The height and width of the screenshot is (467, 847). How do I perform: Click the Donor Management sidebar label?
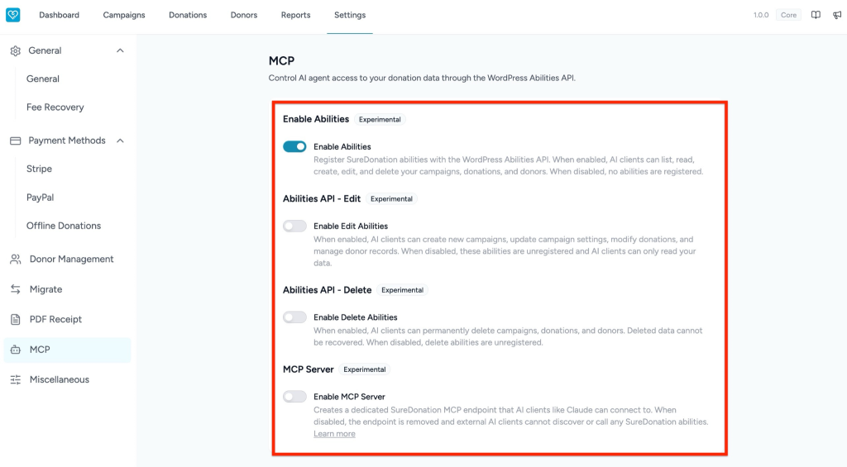click(x=71, y=260)
